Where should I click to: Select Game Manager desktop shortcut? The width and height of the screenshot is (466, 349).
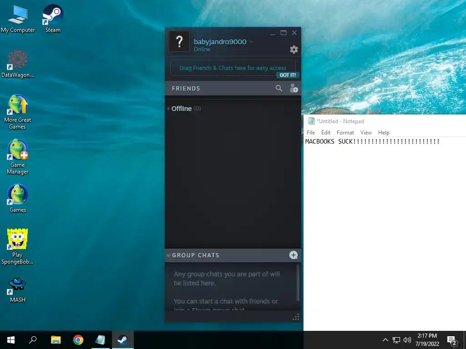18,157
